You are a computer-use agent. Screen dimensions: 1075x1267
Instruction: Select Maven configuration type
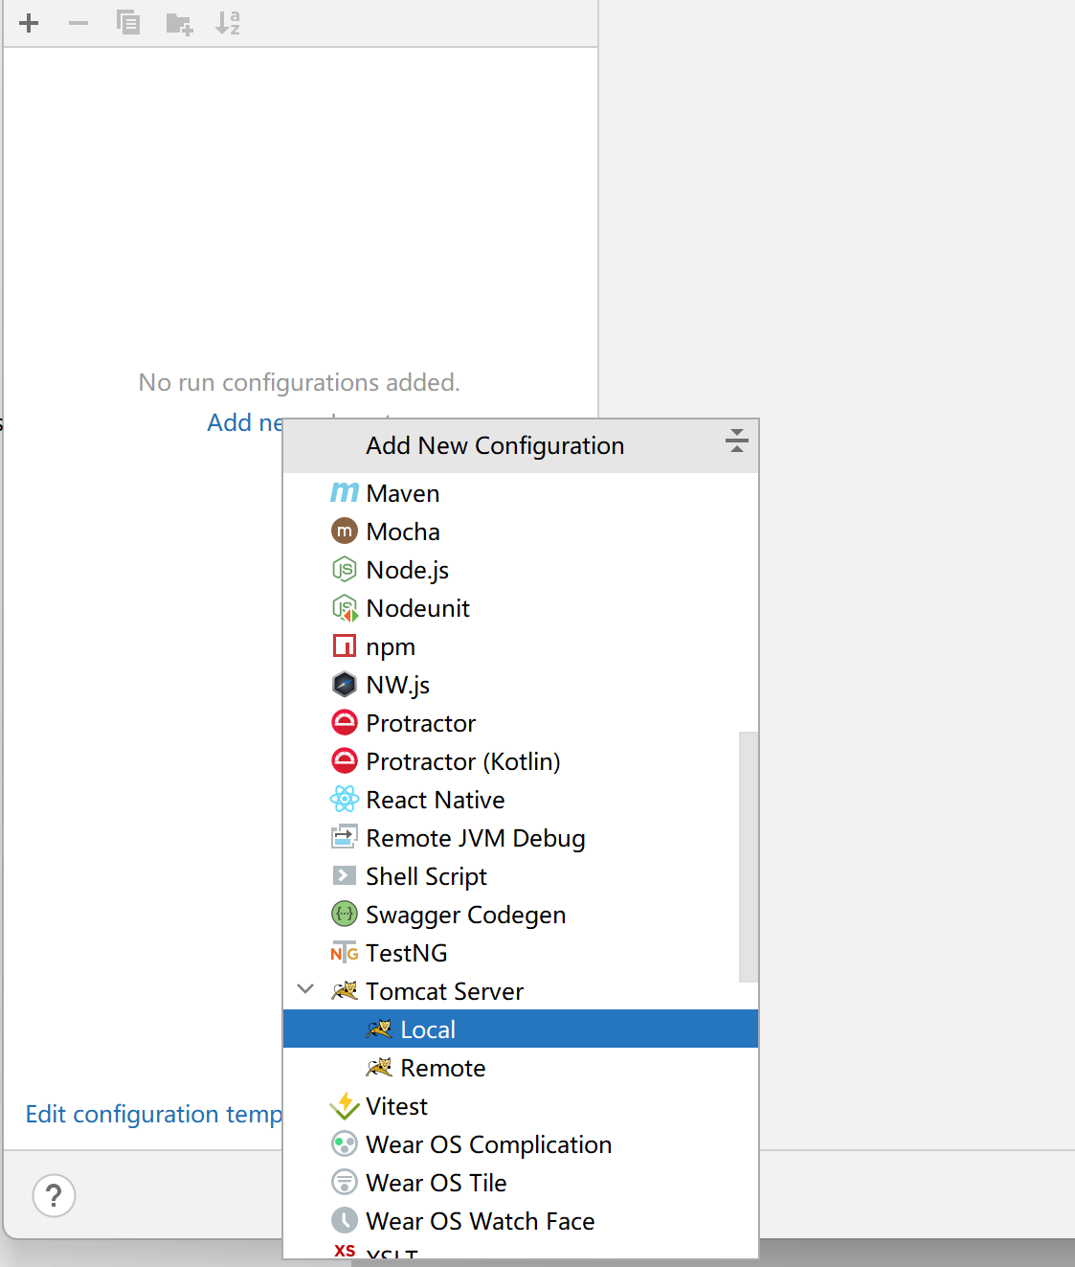402,493
